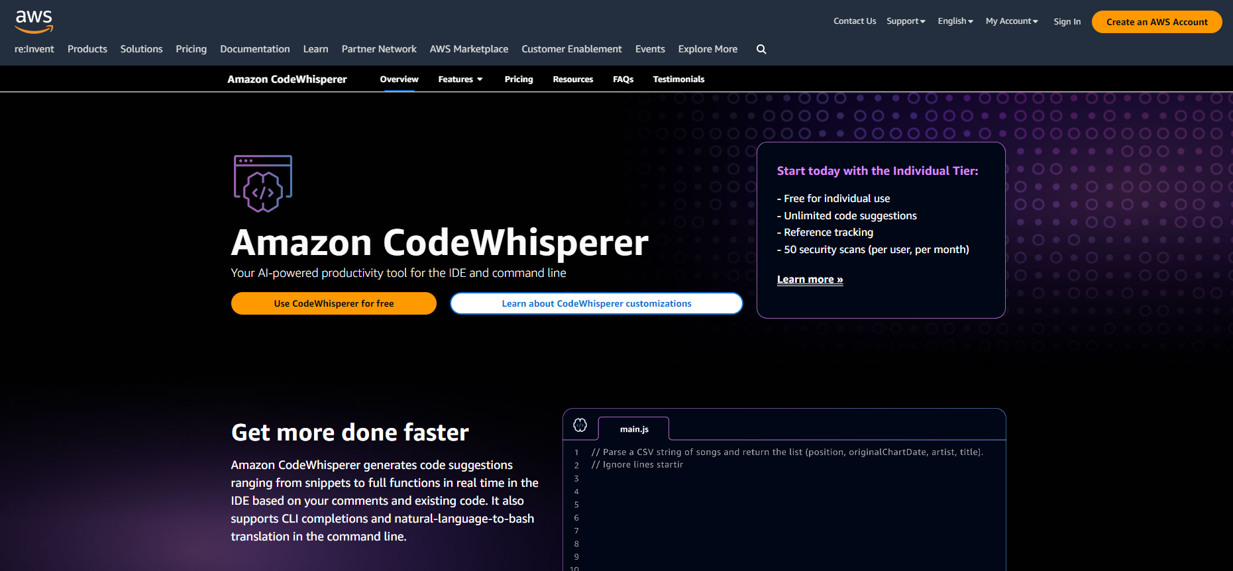Click 'Start today with the Individual Tier:' heading
Screen dimensions: 1233x571
pyautogui.click(x=877, y=171)
